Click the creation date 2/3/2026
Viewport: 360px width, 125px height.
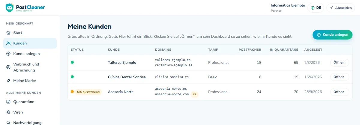[x=312, y=63]
